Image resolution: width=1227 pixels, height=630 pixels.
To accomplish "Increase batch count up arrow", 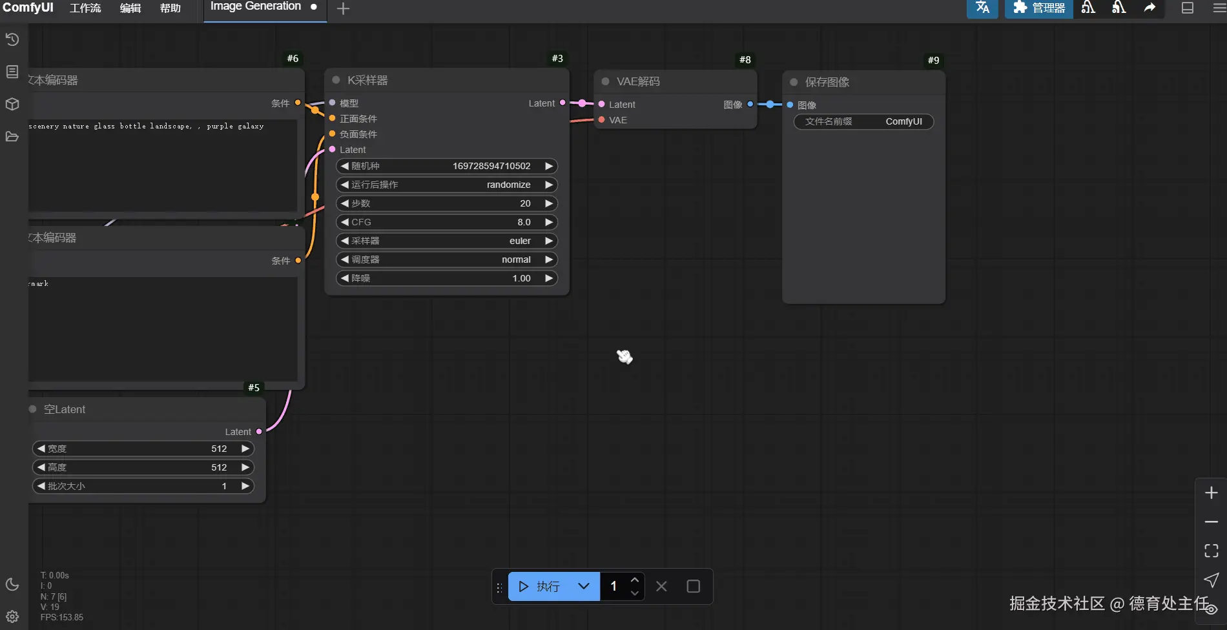I will pos(634,579).
